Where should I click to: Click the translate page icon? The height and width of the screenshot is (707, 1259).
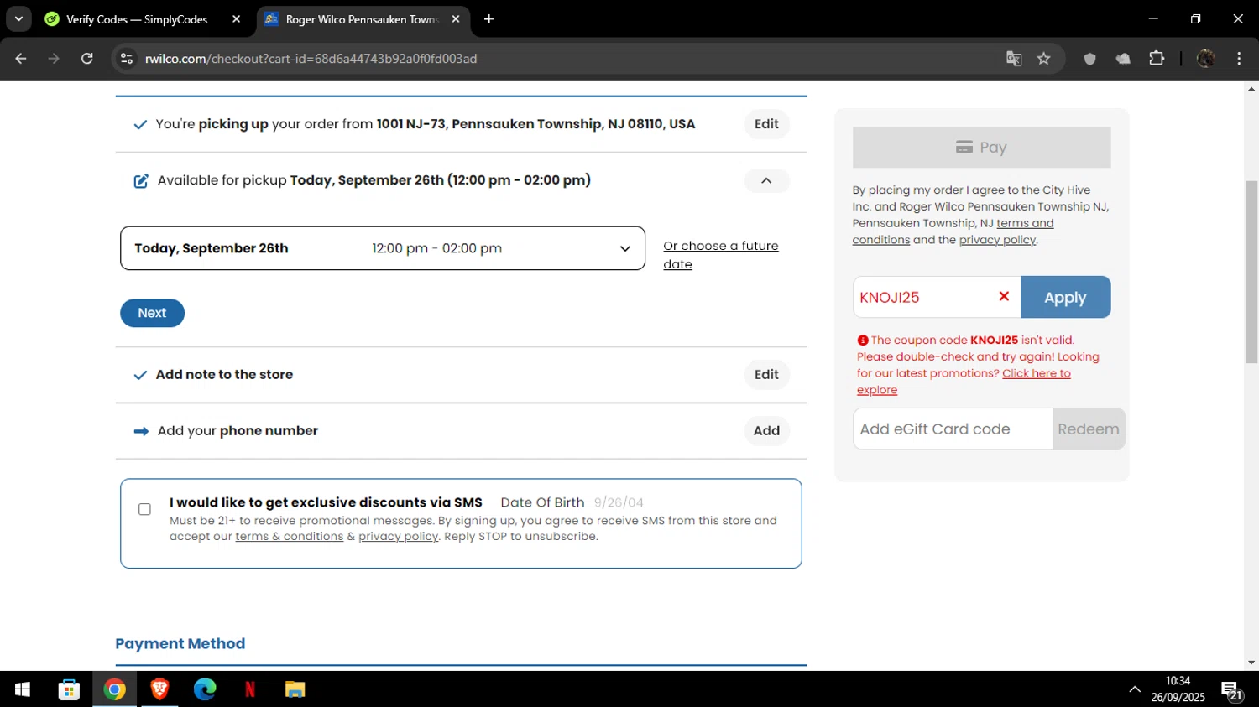point(1014,59)
